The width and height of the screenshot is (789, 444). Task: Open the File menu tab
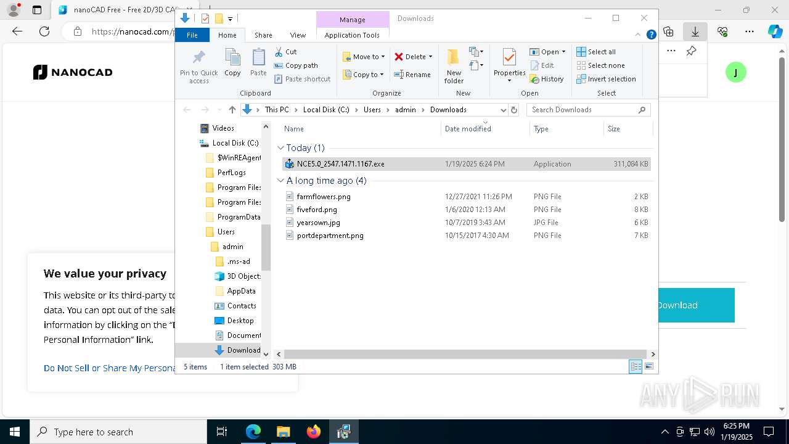pyautogui.click(x=192, y=35)
